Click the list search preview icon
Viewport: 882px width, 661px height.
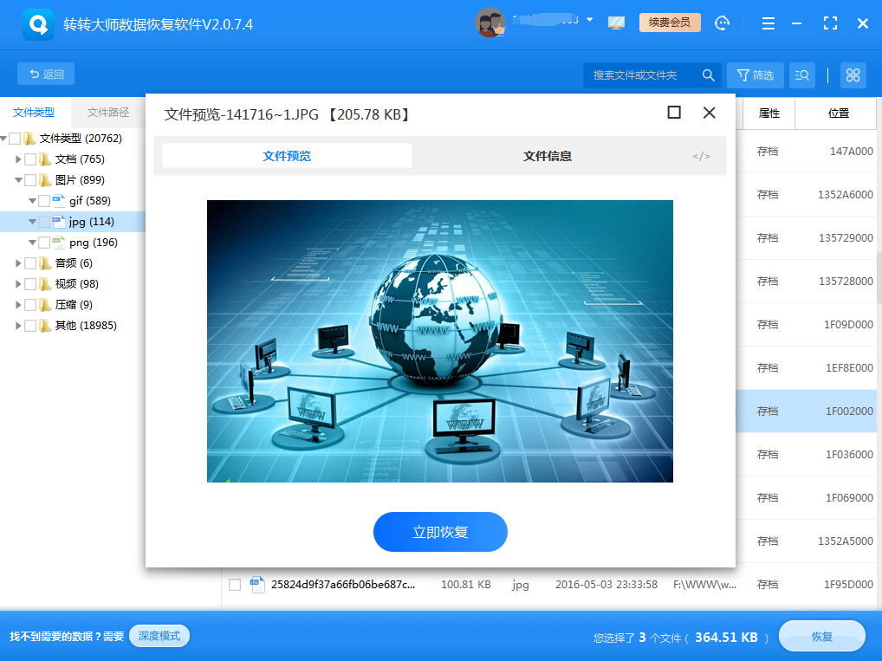pyautogui.click(x=801, y=75)
